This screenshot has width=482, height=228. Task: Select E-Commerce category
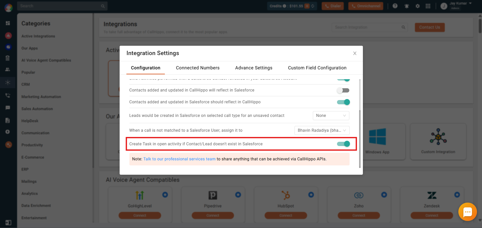(x=33, y=157)
